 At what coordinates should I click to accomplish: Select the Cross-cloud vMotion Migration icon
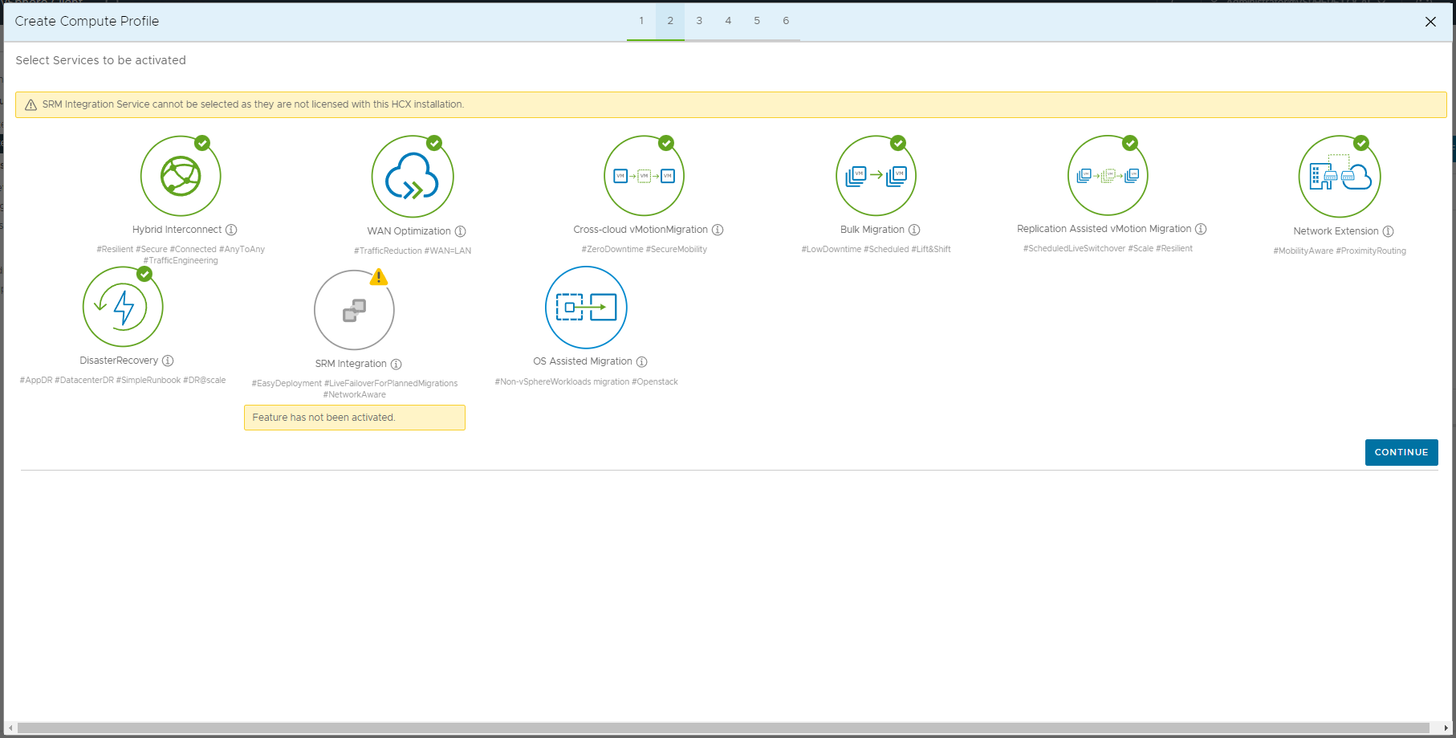pos(644,176)
